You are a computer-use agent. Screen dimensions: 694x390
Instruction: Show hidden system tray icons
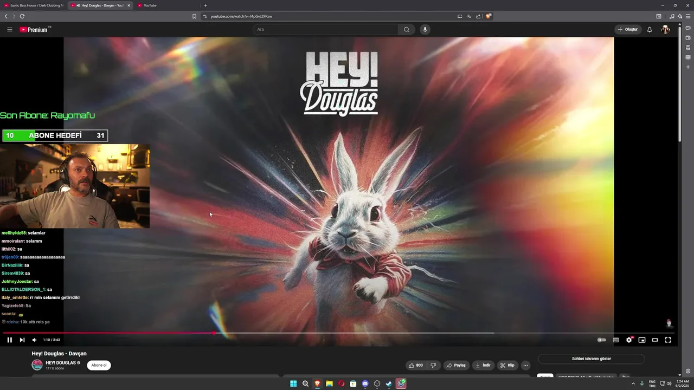tap(633, 383)
